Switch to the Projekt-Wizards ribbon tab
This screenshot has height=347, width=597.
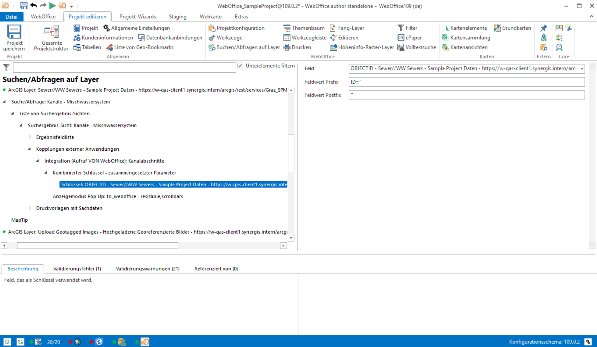tap(138, 17)
